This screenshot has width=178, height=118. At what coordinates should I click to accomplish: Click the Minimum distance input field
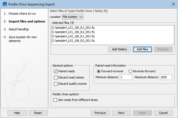click(126, 77)
